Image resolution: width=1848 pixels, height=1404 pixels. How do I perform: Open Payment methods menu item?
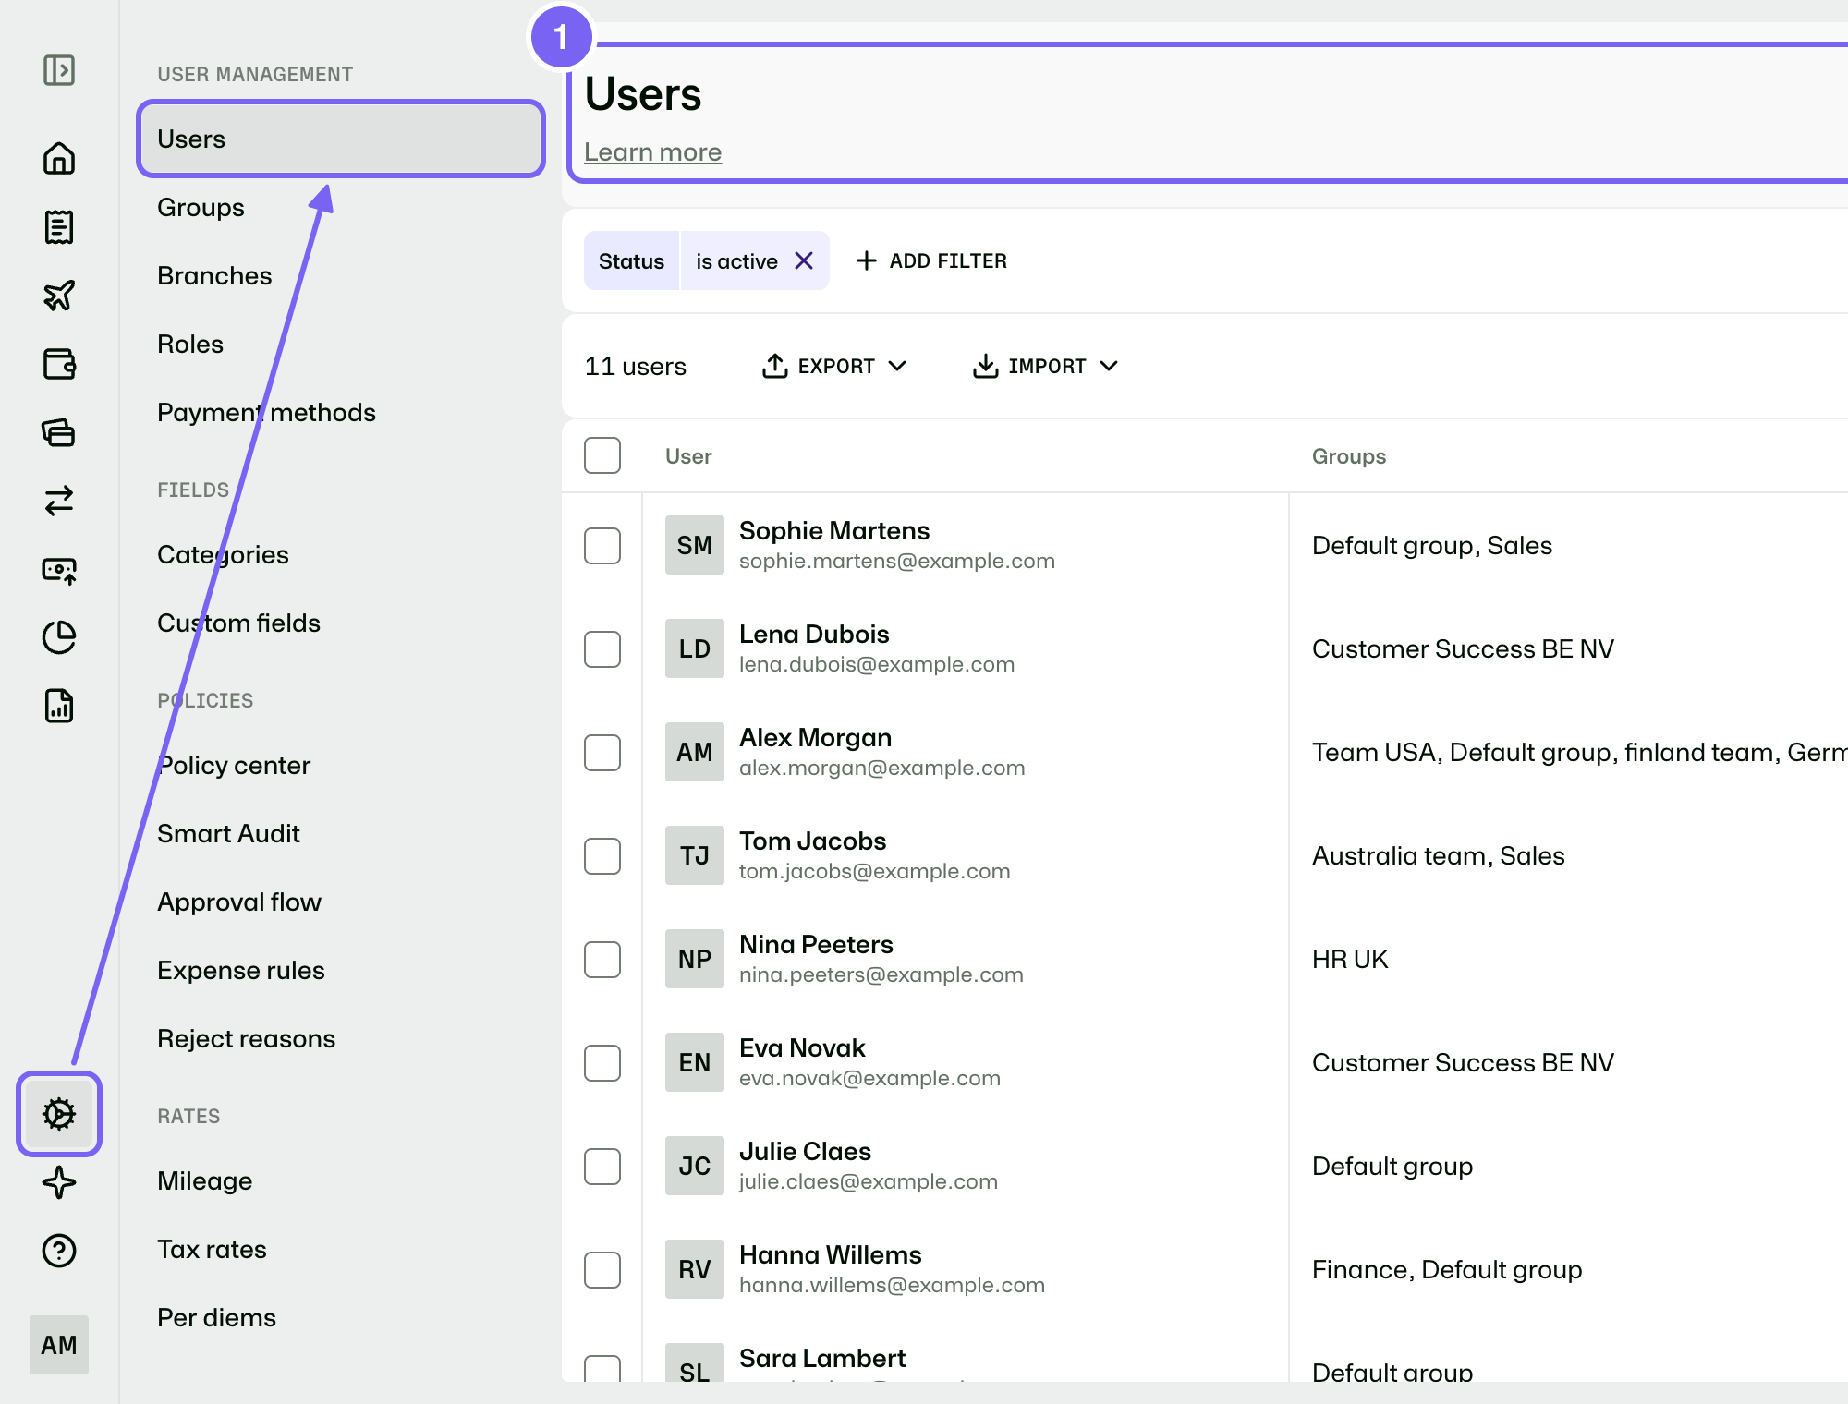(x=266, y=412)
